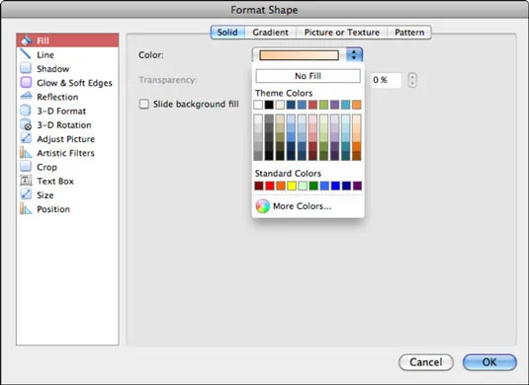Pick green theme color swatch
Screen dimensions: 529x385
click(x=323, y=105)
